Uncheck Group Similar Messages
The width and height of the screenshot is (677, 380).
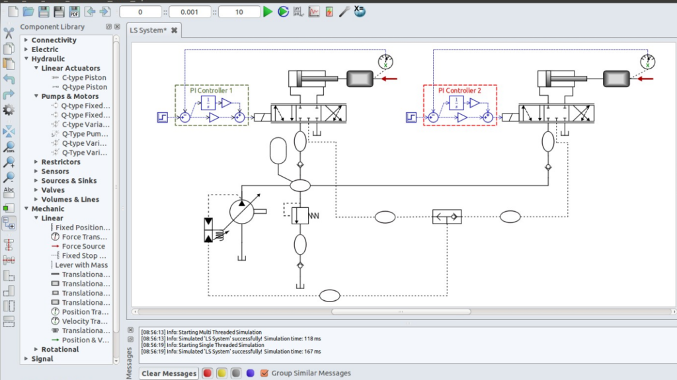pyautogui.click(x=264, y=373)
